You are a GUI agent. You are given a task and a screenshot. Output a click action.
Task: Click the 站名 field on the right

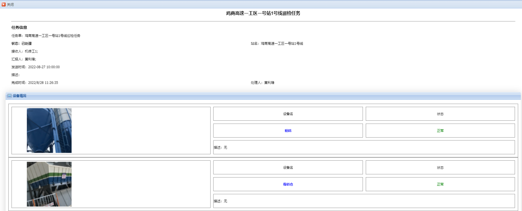[x=277, y=43]
